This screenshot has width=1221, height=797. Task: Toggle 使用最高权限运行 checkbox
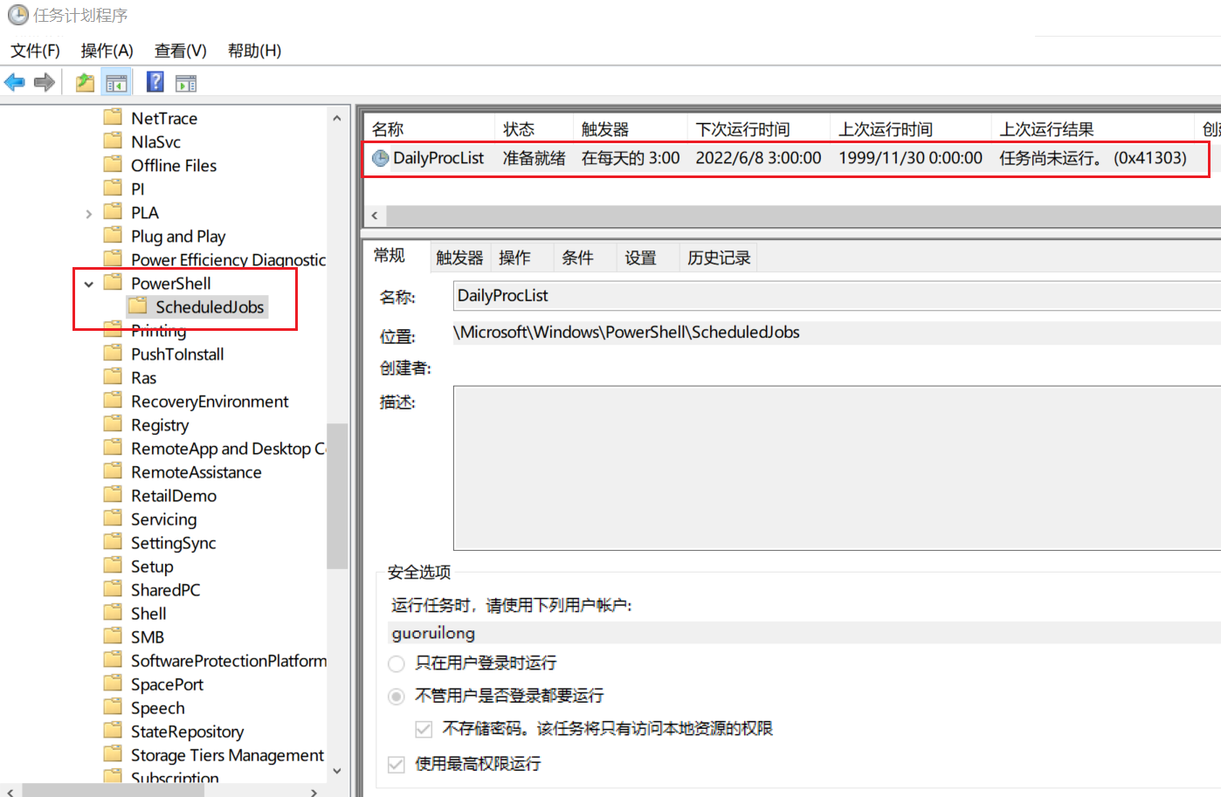click(x=397, y=765)
